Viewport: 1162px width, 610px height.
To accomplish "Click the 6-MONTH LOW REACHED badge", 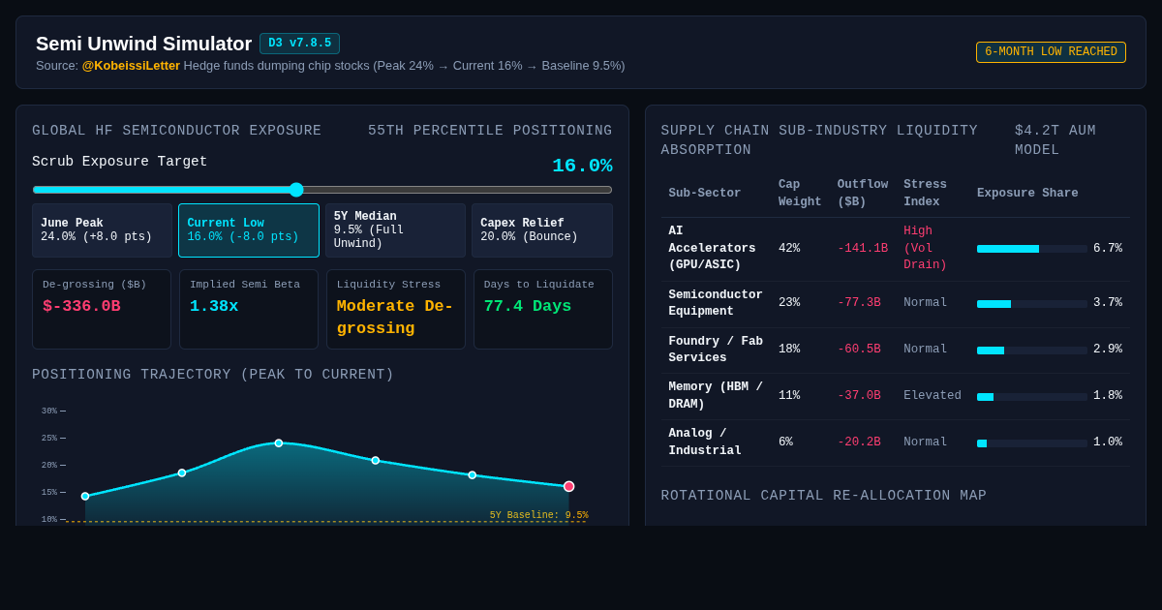I will 1051,52.
